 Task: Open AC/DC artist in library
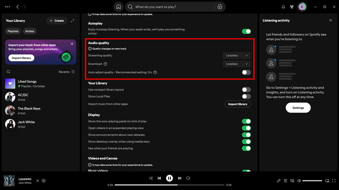pos(40,97)
